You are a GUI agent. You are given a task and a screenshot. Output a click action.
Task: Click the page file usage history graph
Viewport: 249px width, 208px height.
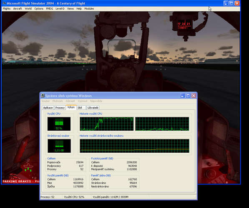coord(134,146)
